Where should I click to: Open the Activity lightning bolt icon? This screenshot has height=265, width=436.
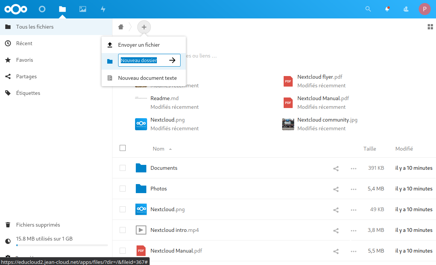tap(103, 9)
